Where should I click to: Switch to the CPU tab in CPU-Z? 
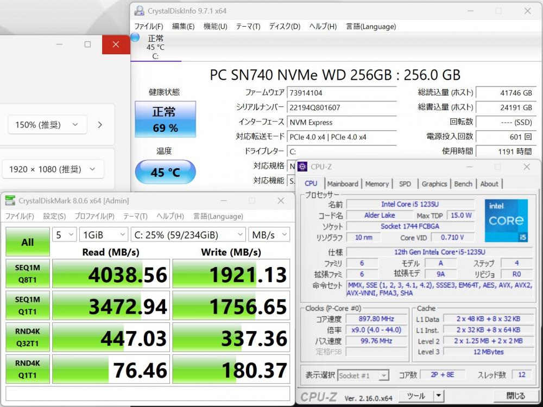tap(311, 183)
